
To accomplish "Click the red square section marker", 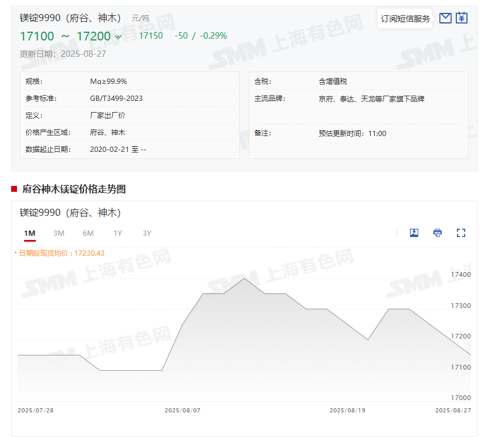I will click(x=14, y=189).
